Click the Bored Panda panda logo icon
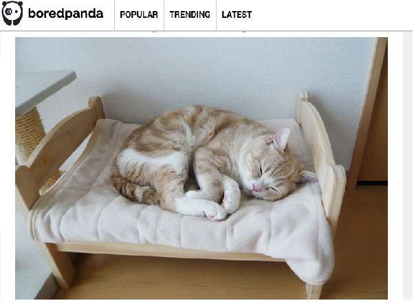Viewport: 414px width, 303px height. (x=12, y=13)
